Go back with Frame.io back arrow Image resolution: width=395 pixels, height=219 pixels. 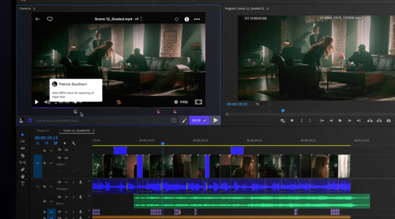click(x=37, y=19)
